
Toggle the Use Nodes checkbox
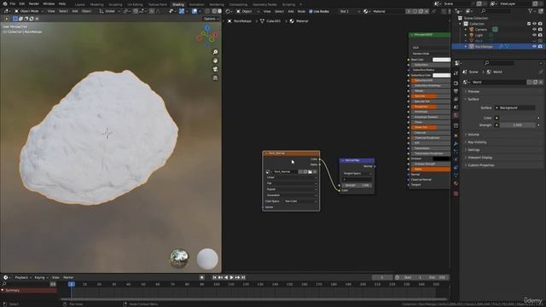point(311,11)
